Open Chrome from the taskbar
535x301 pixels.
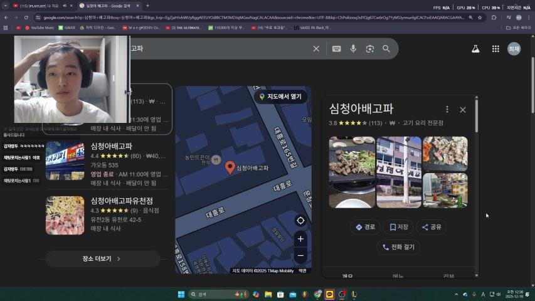pyautogui.click(x=317, y=294)
